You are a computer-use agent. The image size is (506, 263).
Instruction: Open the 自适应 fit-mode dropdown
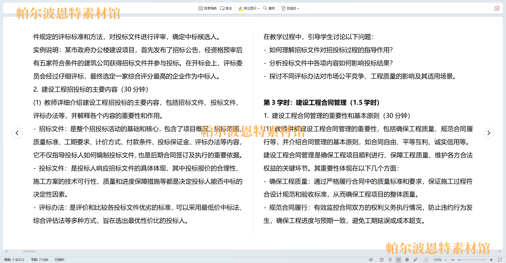click(x=290, y=8)
